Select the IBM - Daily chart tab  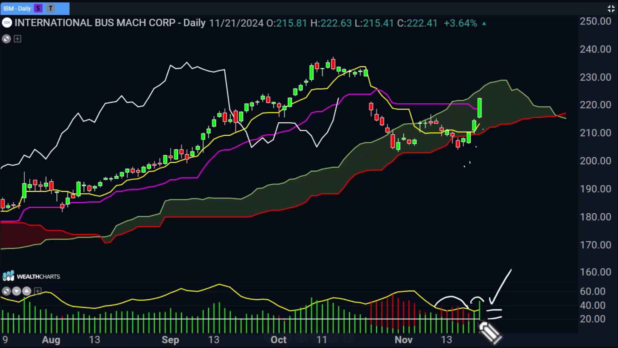click(35, 8)
